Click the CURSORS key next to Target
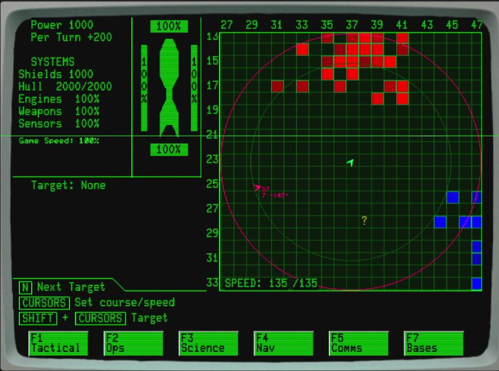This screenshot has height=371, width=499. click(100, 318)
